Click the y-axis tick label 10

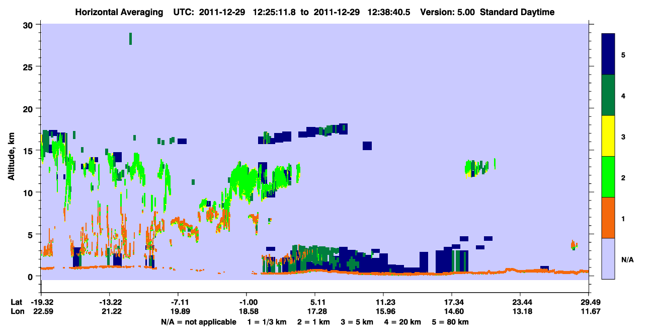point(29,192)
